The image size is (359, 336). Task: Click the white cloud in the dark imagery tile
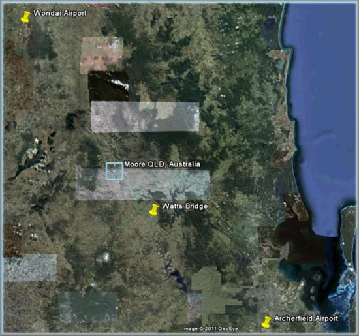pyautogui.click(x=120, y=84)
